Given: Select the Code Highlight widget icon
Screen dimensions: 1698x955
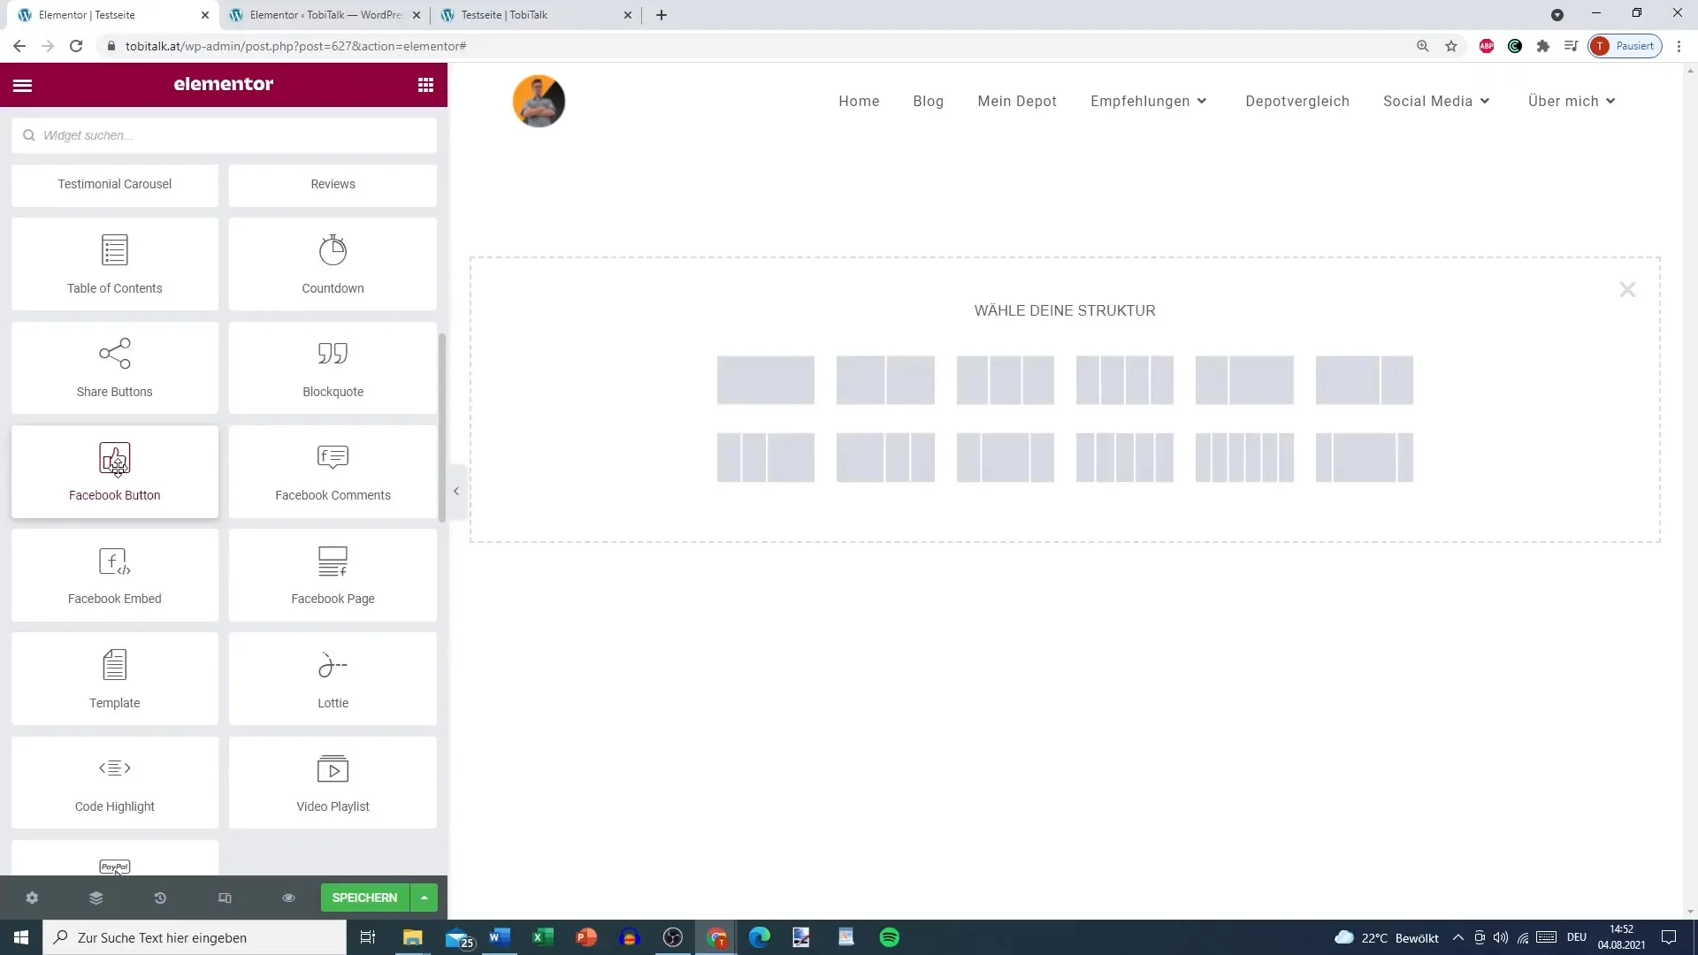Looking at the screenshot, I should (114, 768).
